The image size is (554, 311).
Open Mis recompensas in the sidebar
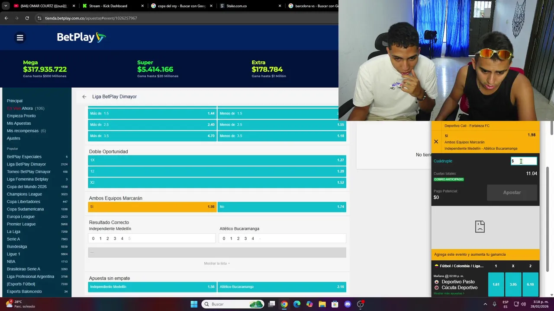coord(26,131)
